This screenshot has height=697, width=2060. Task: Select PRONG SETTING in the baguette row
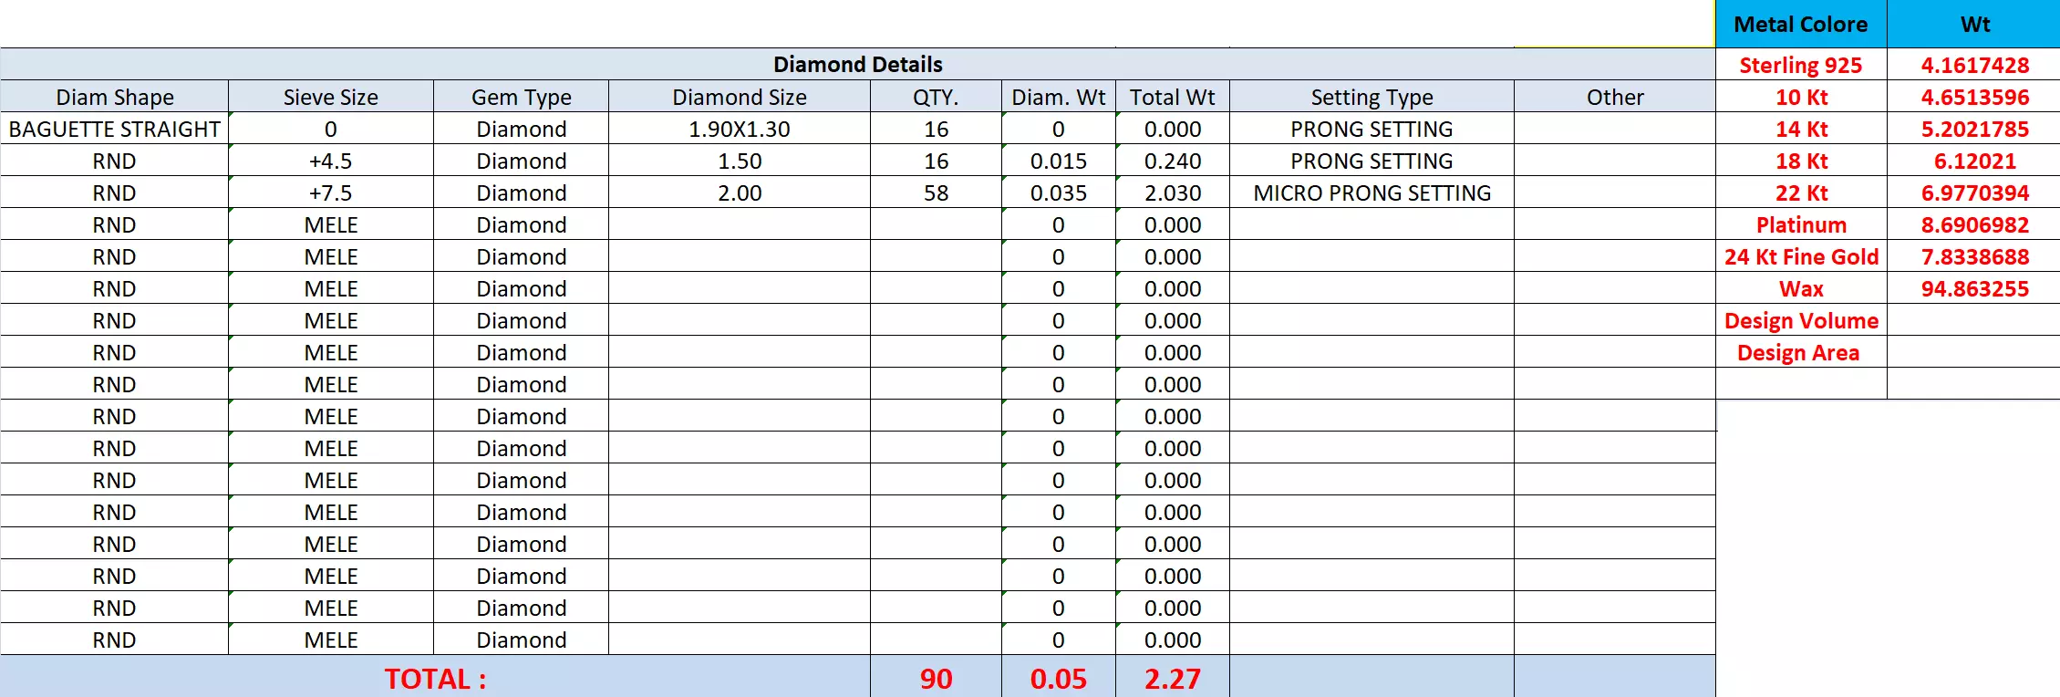pos(1372,129)
